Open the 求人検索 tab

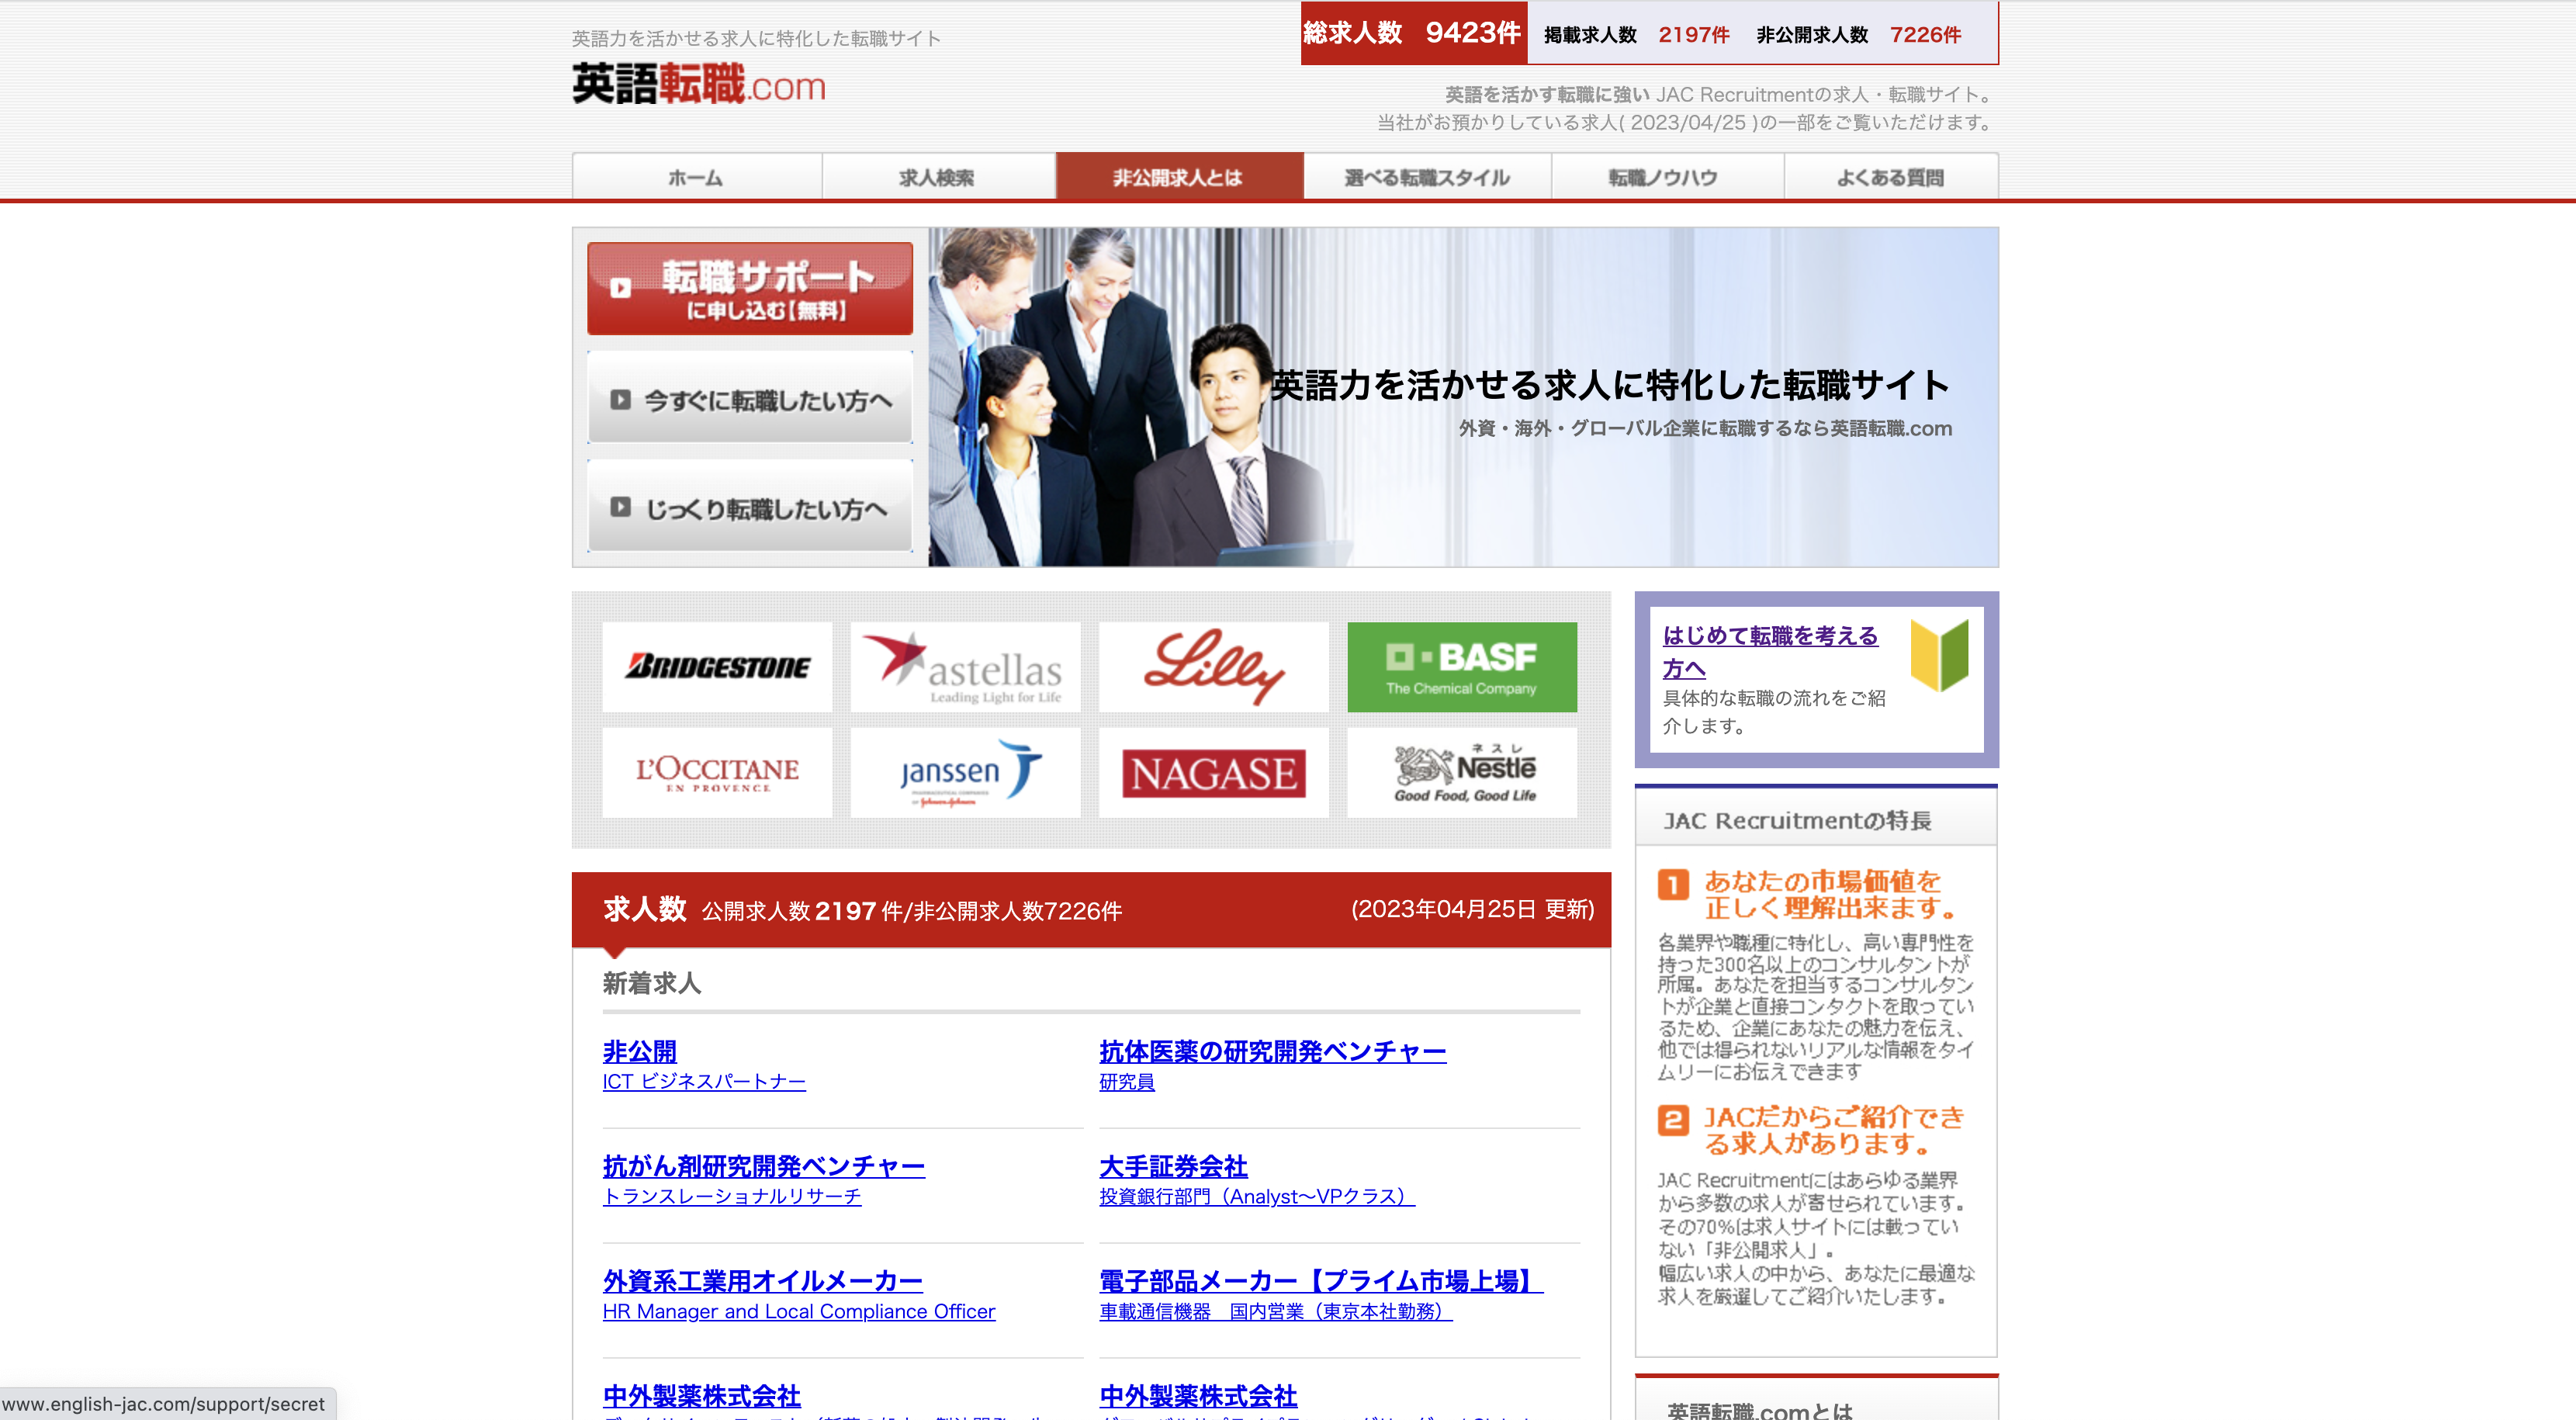pos(938,177)
